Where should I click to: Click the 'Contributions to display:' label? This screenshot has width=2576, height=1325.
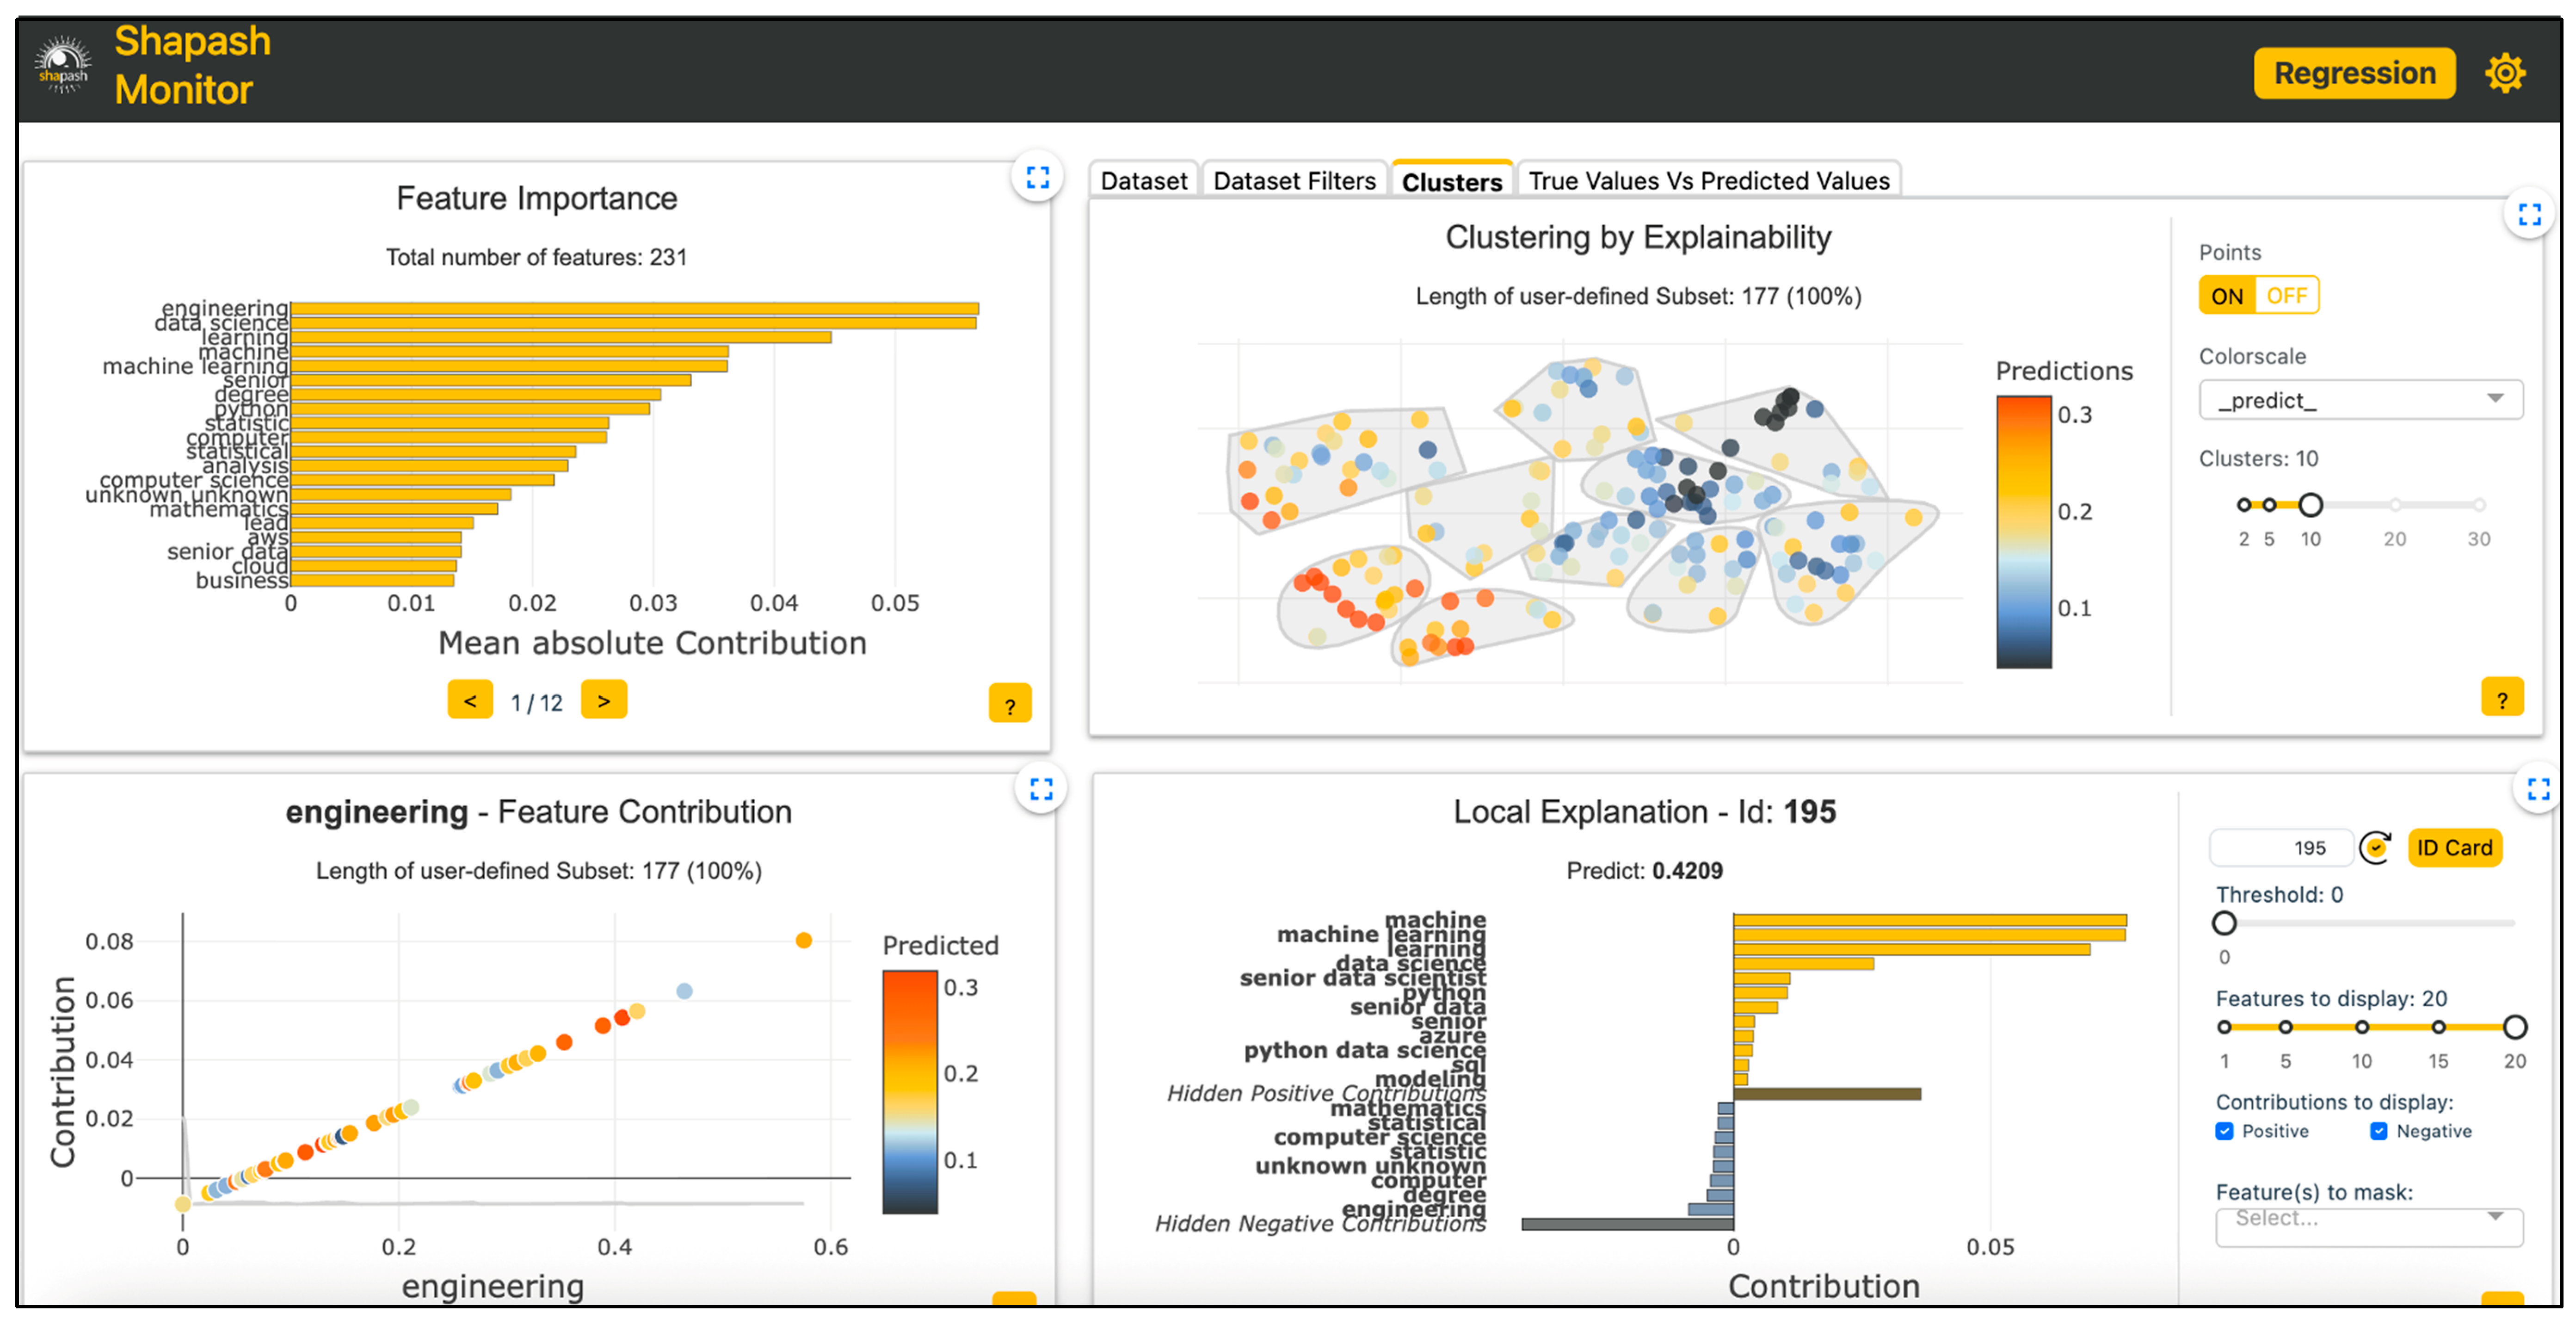[2334, 1102]
